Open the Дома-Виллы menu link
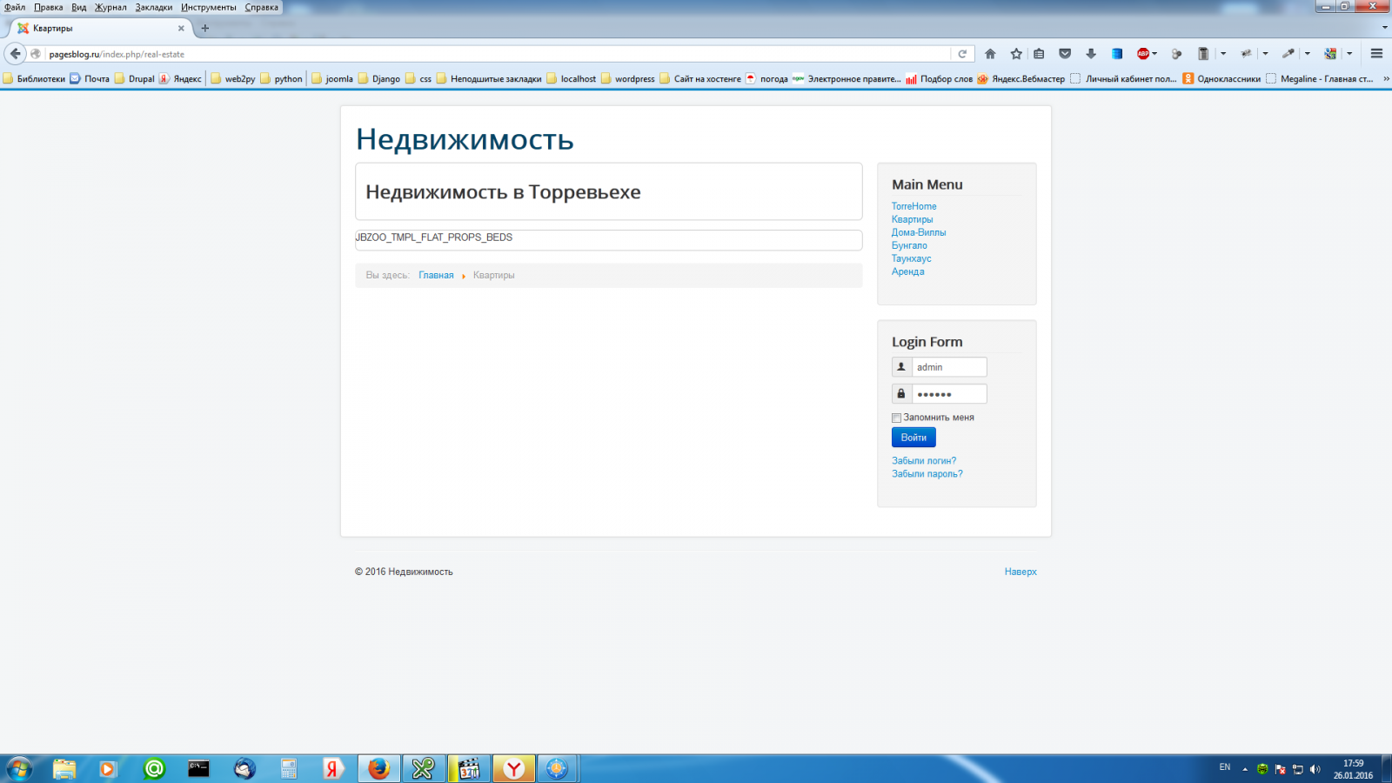The image size is (1392, 783). 918,232
